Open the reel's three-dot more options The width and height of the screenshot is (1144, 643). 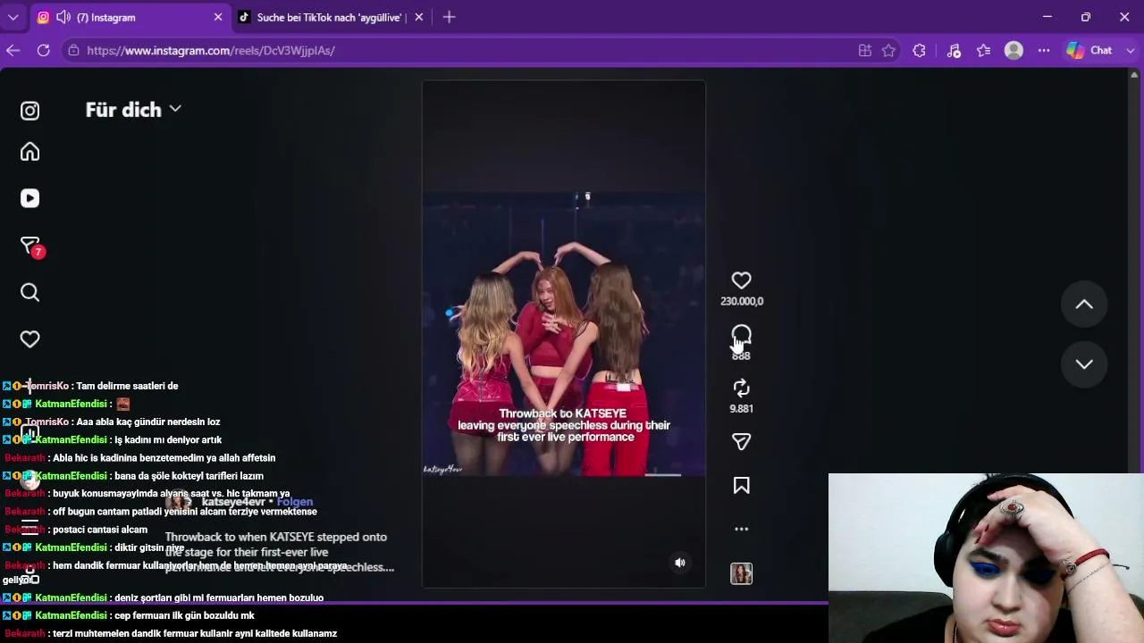[741, 529]
